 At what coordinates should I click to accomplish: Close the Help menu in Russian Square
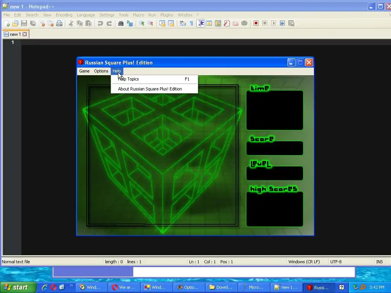coord(117,71)
